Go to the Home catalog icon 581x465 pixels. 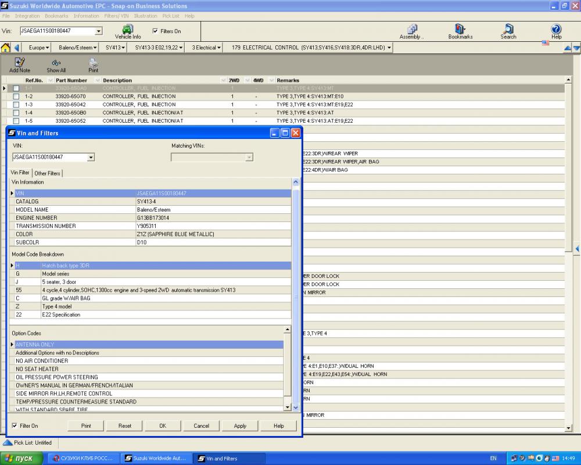(6, 48)
